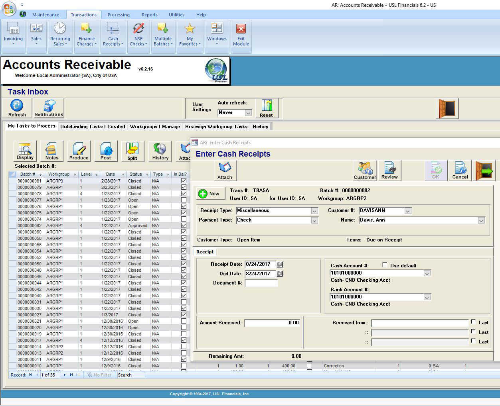This screenshot has height=406, width=500.
Task: Click the Post batch icon
Action: pos(106,151)
